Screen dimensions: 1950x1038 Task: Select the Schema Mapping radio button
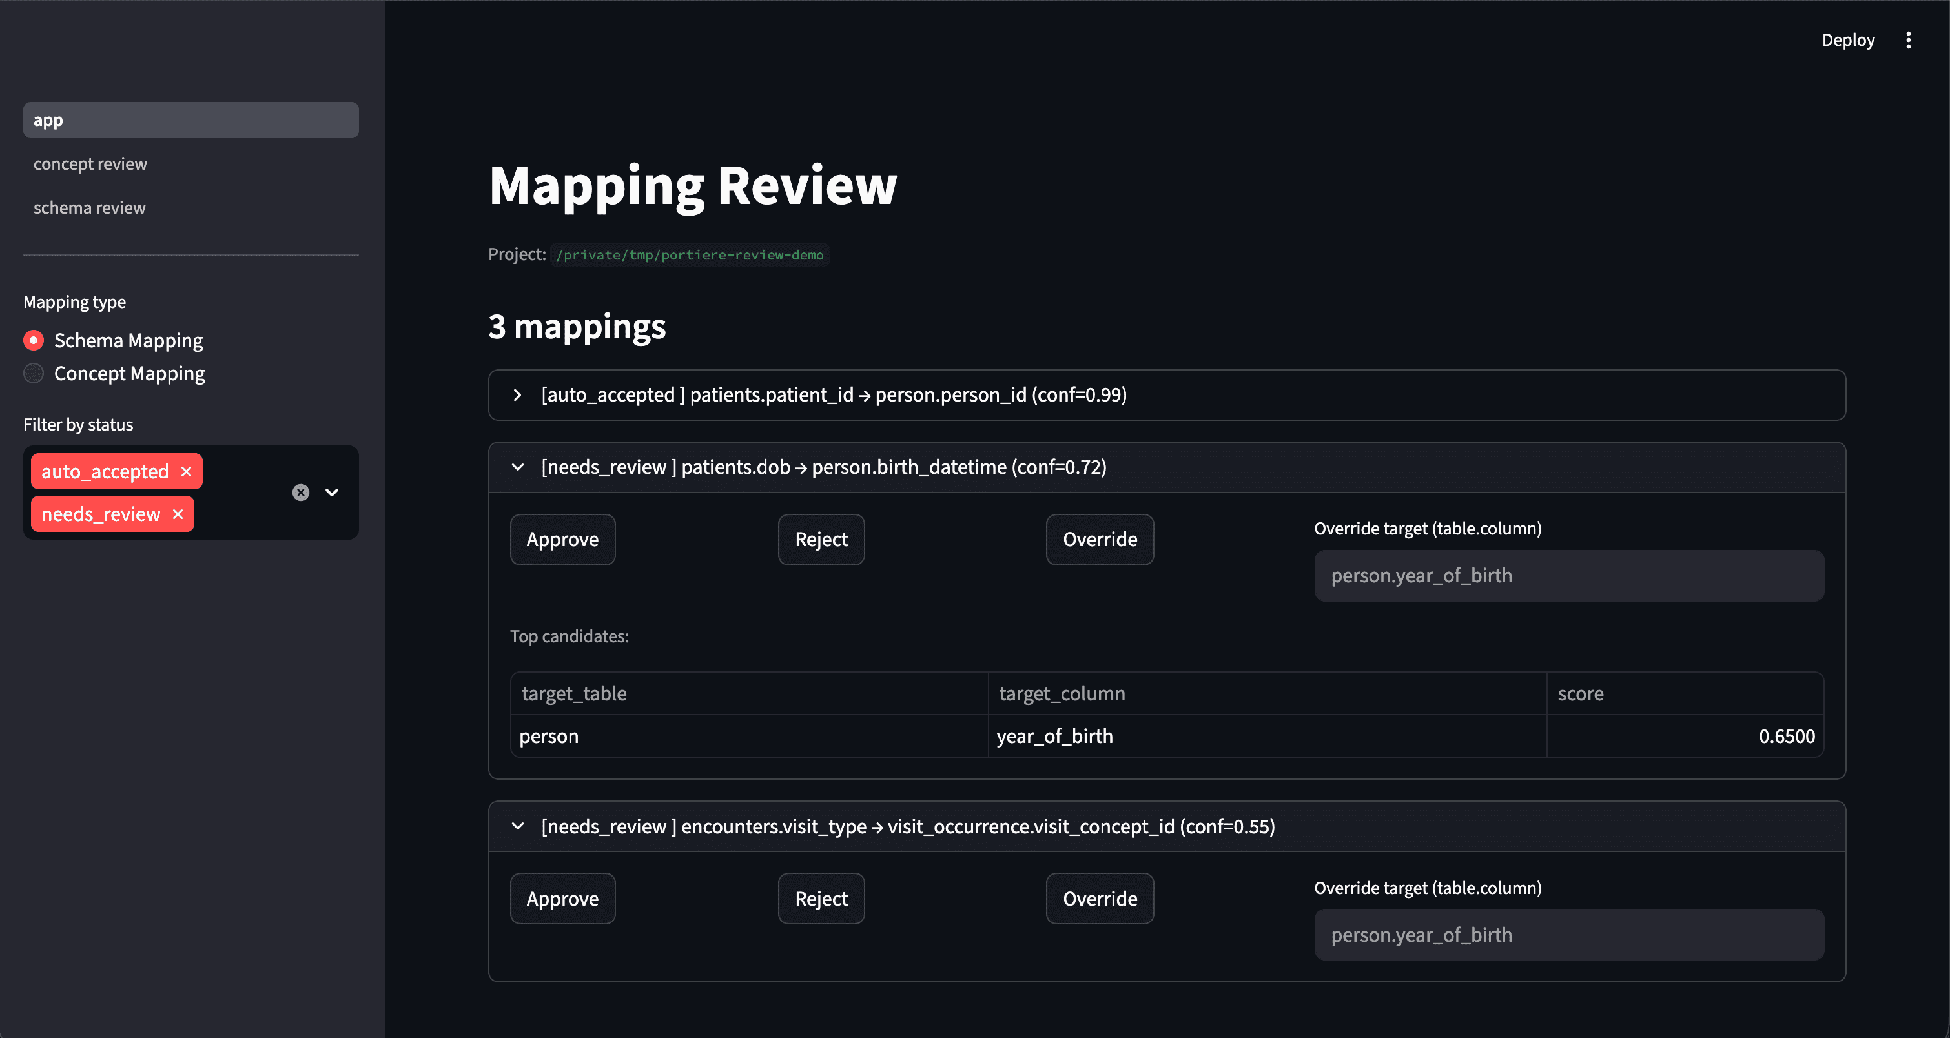34,340
